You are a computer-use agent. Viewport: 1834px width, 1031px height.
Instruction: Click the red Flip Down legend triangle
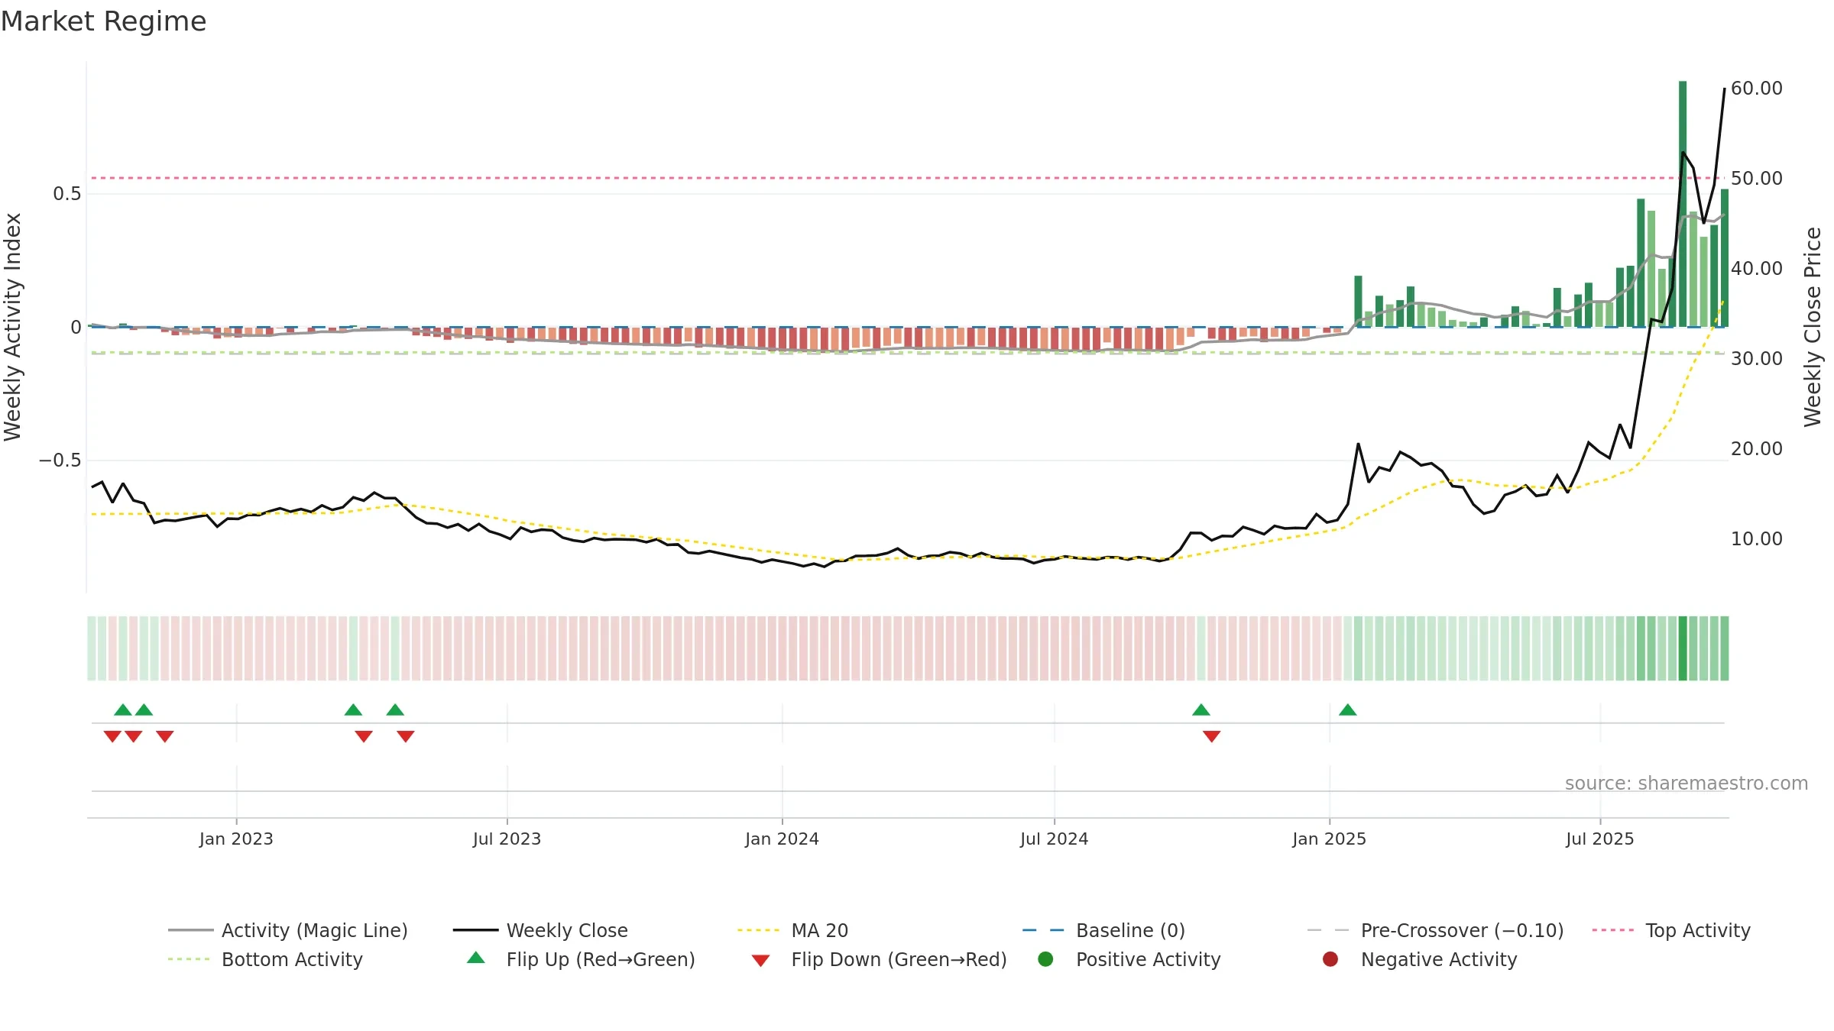(x=760, y=961)
